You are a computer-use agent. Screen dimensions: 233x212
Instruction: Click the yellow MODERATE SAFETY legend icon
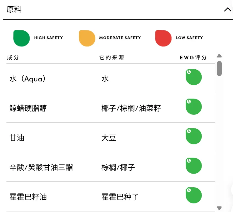[86, 38]
